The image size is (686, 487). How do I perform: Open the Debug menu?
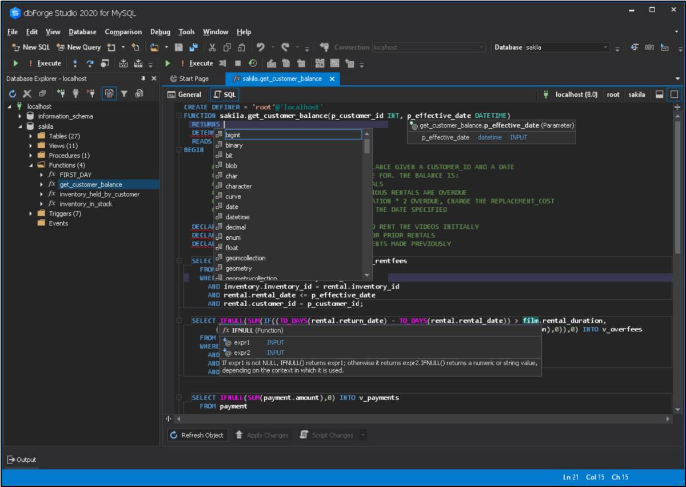pos(161,31)
